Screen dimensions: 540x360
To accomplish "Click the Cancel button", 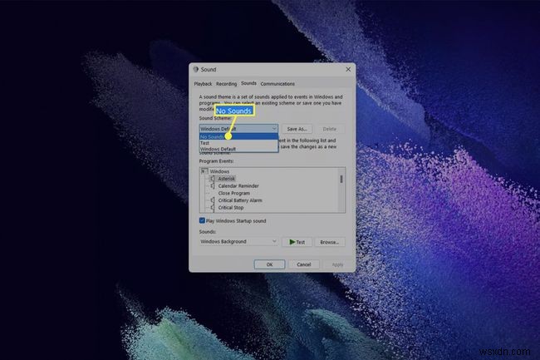I will coord(304,264).
